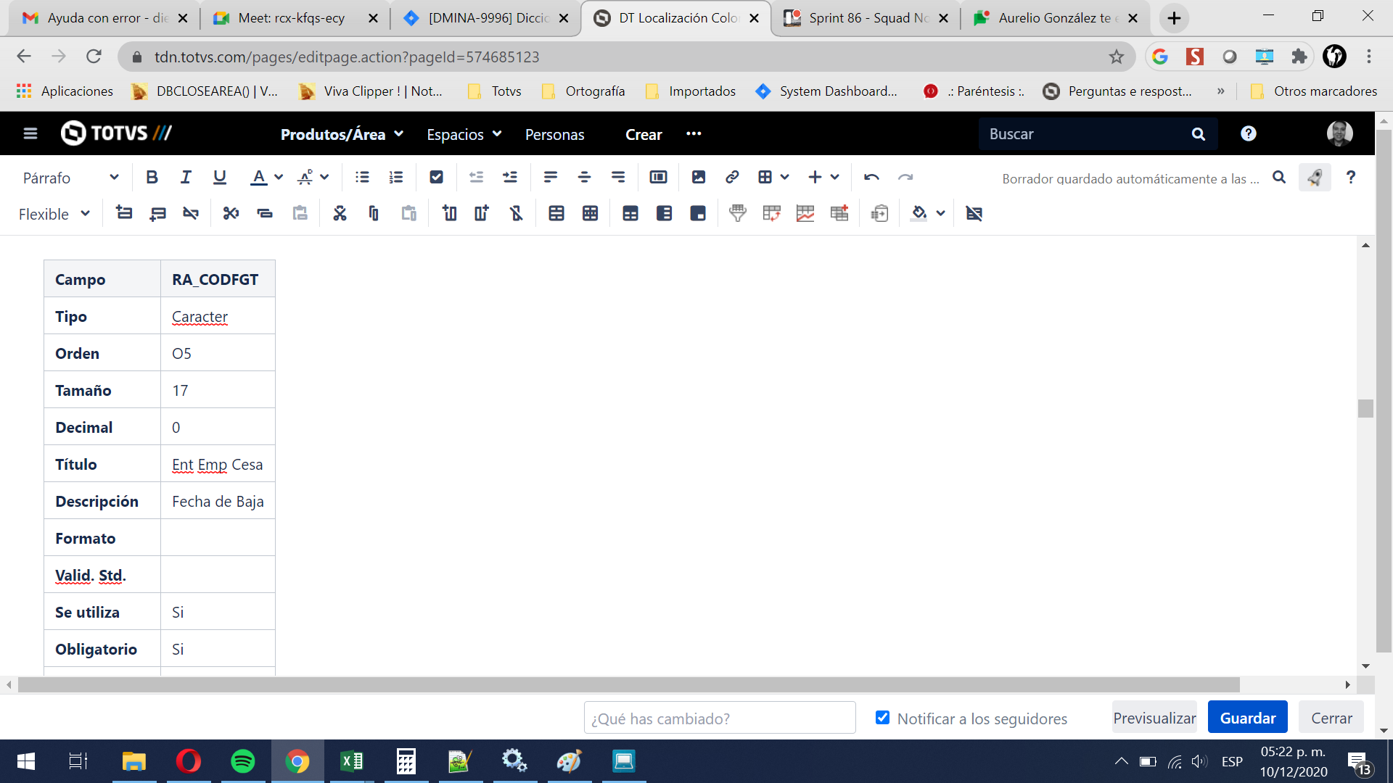The height and width of the screenshot is (783, 1393).
Task: Click the undo arrow
Action: click(x=871, y=178)
